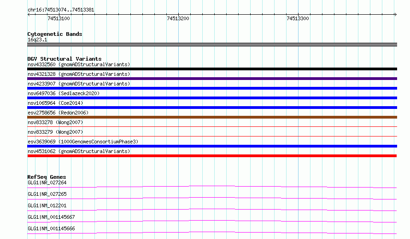Click the right arrow of the ruler

(395, 14)
